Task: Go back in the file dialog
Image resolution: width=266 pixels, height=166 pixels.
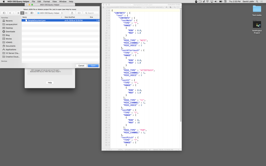Action: 10,13
